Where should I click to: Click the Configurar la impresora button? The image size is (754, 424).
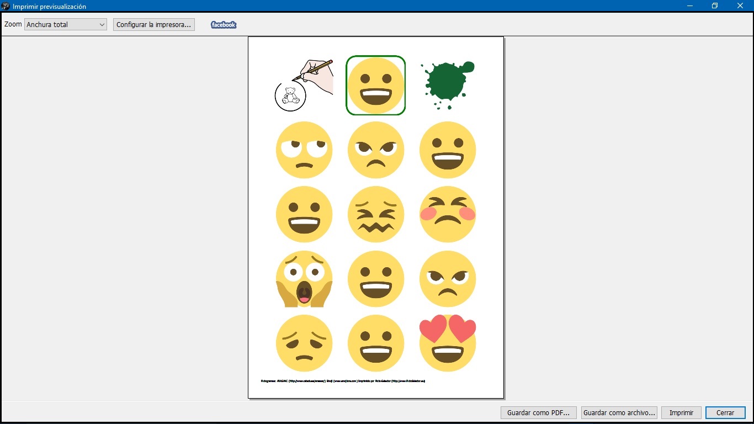tap(153, 24)
